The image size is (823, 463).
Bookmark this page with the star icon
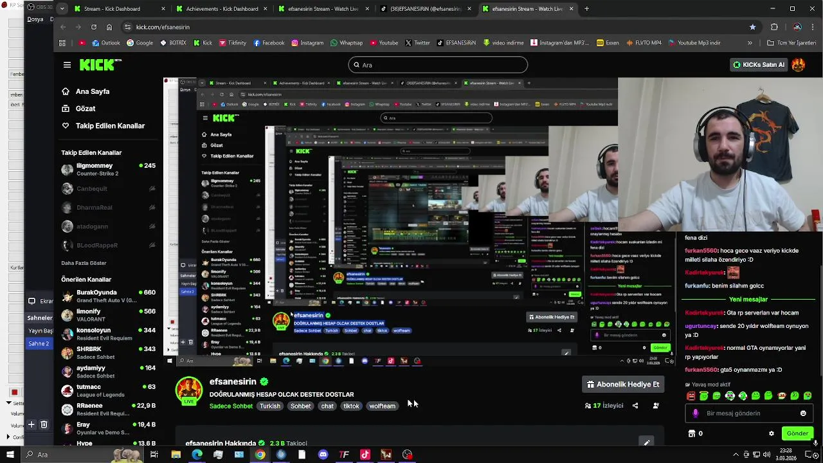coord(752,27)
